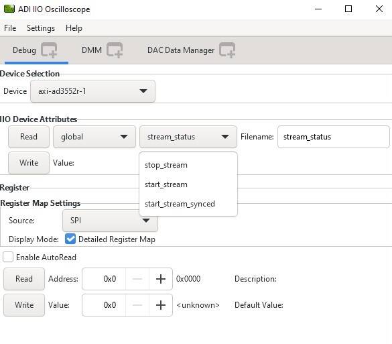Uncheck Detailed Register Map checkbox
Screen dimensions: 392x344
70,239
